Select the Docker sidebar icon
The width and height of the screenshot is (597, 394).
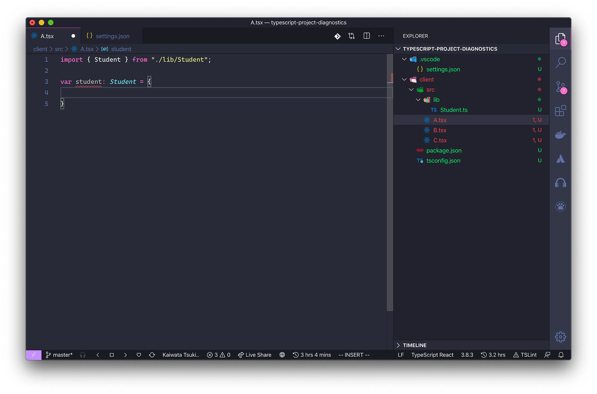(561, 135)
